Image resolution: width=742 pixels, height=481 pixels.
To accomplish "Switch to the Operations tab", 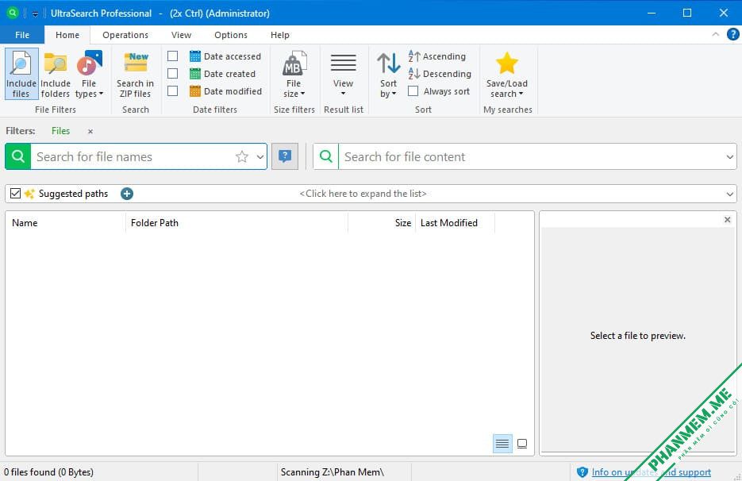I will point(125,35).
